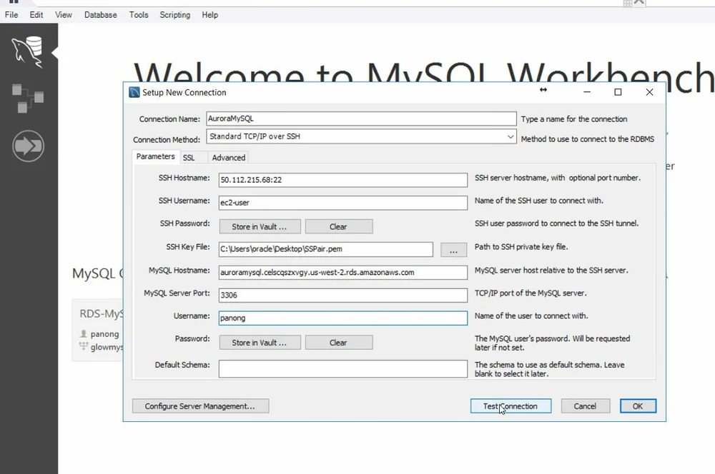Cancel the Setup New Connection dialog
The width and height of the screenshot is (715, 474).
pos(585,406)
